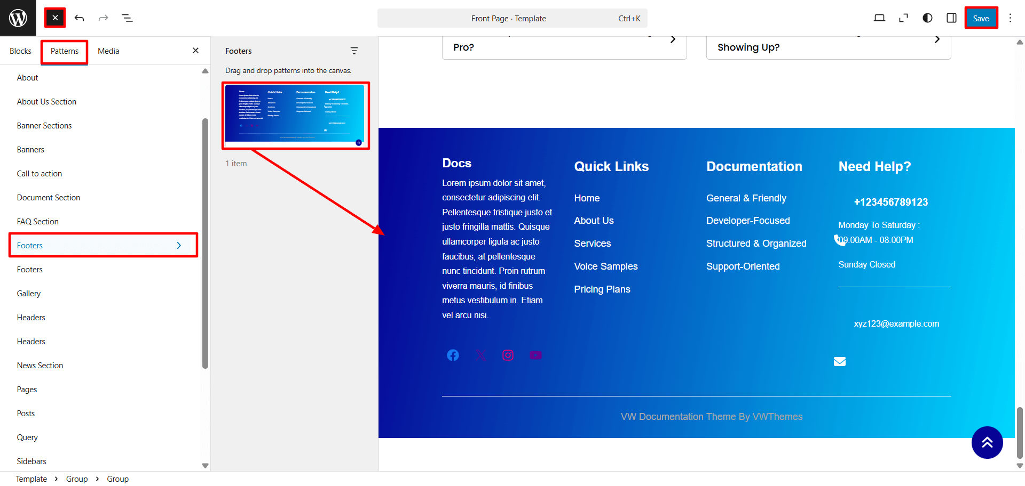The width and height of the screenshot is (1025, 486).
Task: Click the pattern list scrollbar
Action: click(x=205, y=243)
